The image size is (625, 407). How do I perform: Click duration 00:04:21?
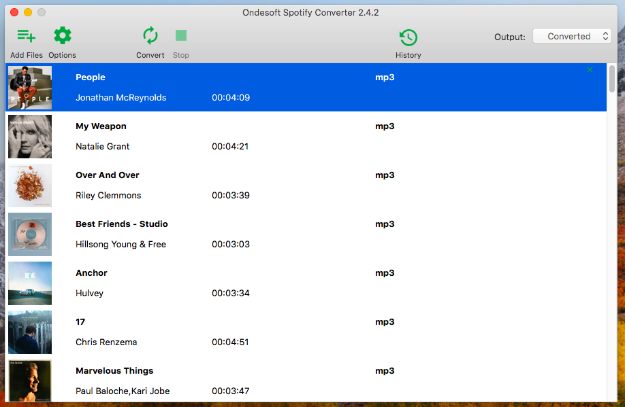(x=230, y=146)
